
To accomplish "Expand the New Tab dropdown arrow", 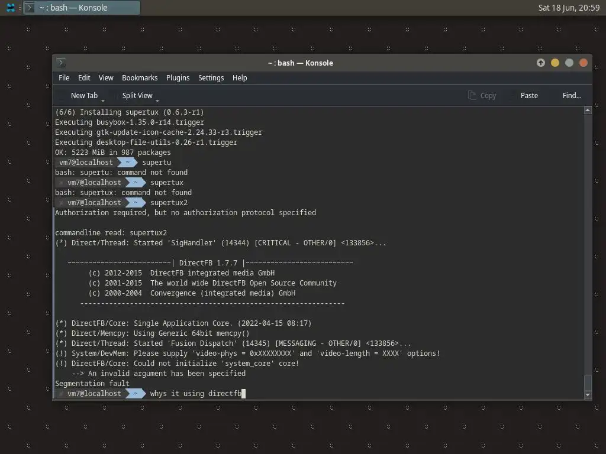I will click(x=103, y=100).
